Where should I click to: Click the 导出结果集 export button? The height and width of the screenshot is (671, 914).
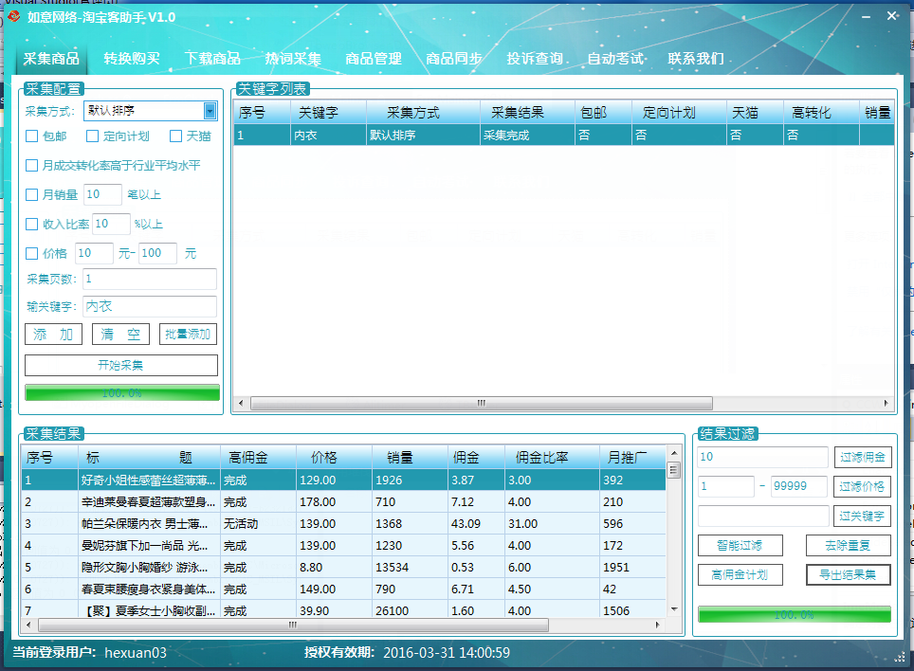click(848, 574)
